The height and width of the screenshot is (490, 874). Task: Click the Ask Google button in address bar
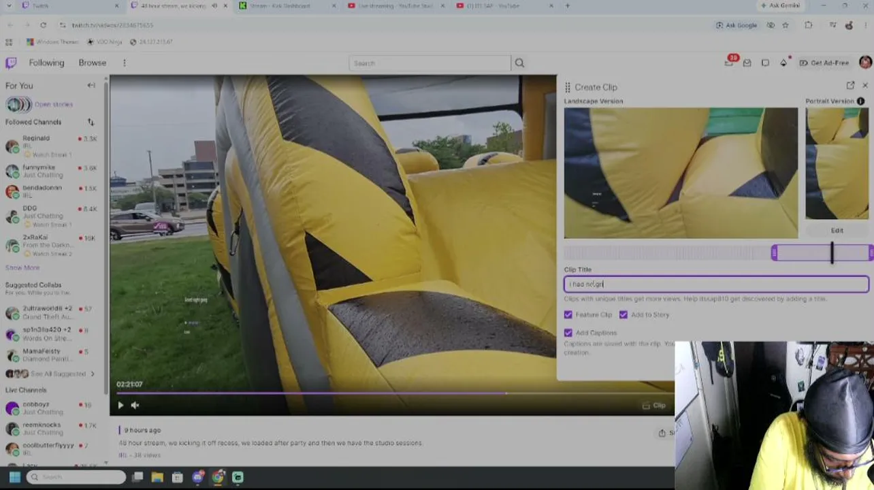click(x=737, y=25)
